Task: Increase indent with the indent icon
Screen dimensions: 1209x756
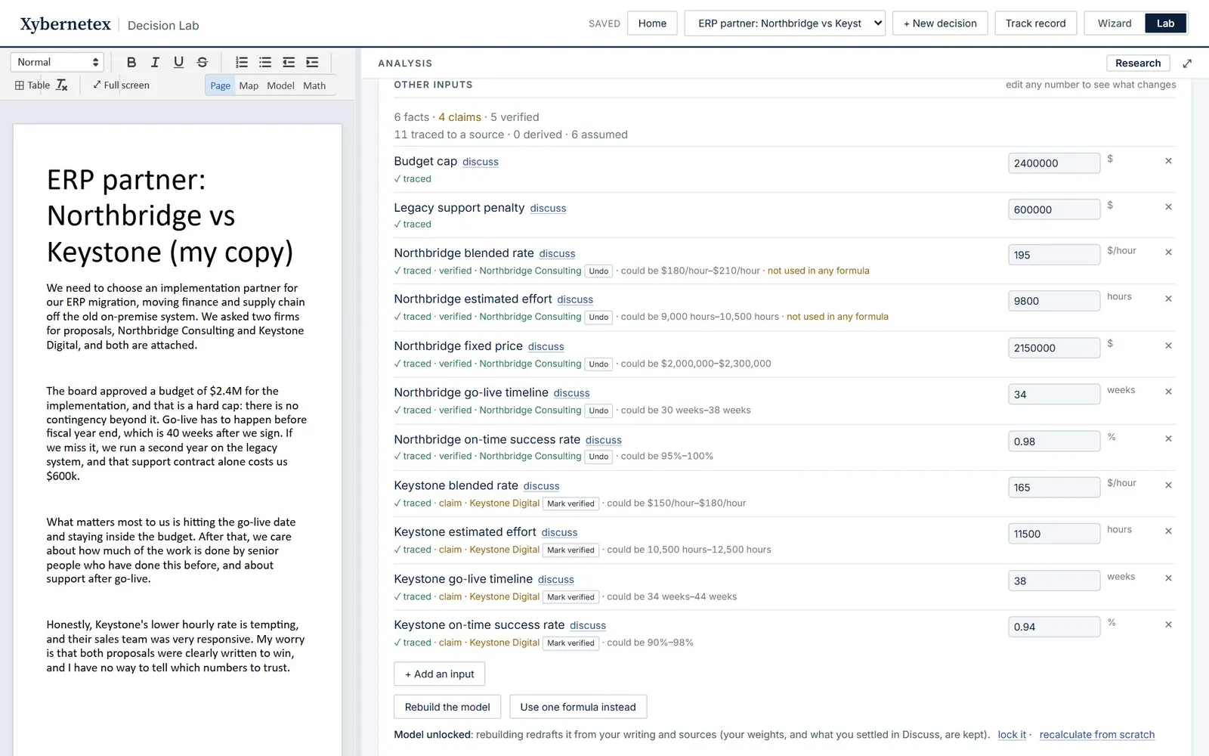Action: coord(312,62)
